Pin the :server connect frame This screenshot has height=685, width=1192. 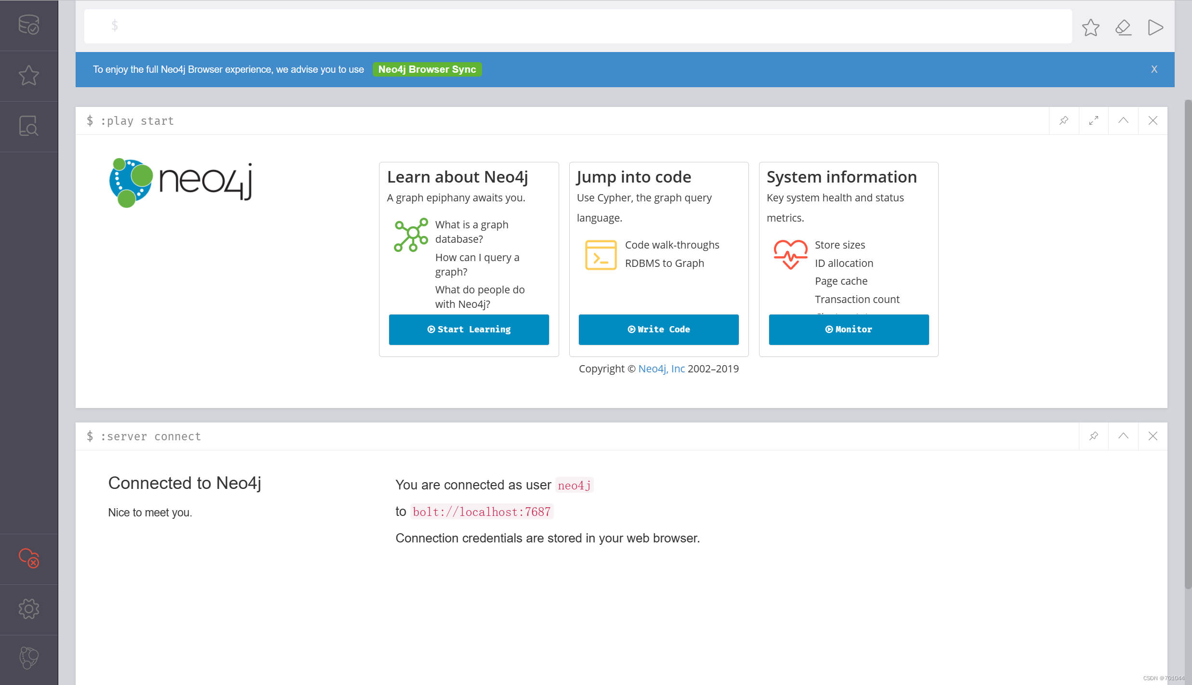click(1094, 436)
